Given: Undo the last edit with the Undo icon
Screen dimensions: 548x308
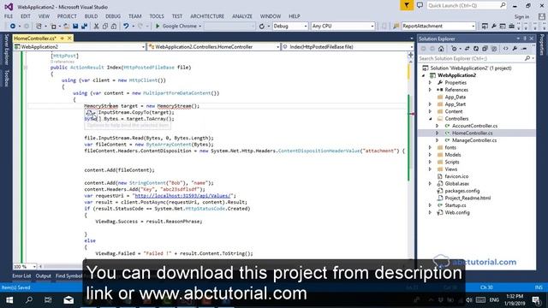Looking at the screenshot, I should [x=126, y=27].
